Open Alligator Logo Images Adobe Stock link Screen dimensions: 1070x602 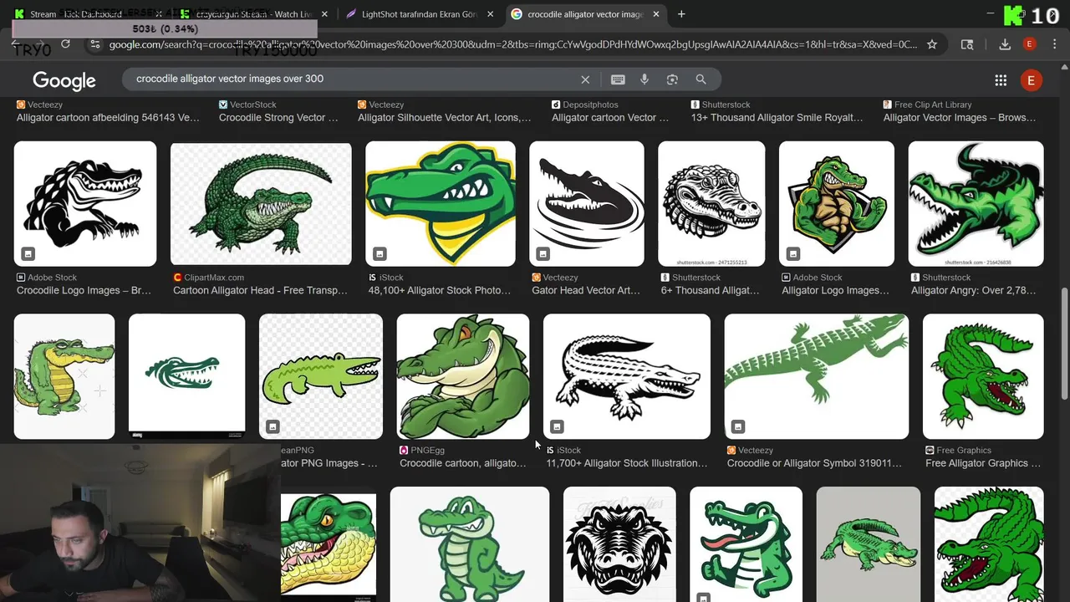(836, 291)
